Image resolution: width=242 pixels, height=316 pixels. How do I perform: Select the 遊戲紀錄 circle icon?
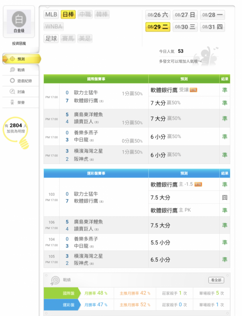12,81
